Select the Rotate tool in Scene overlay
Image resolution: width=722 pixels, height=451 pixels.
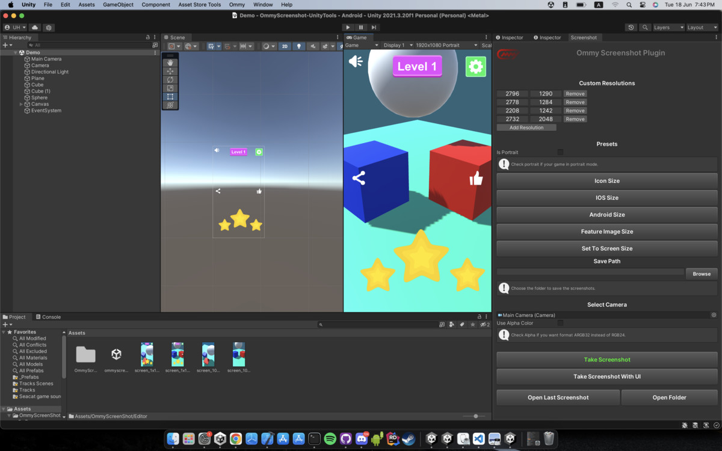(170, 79)
